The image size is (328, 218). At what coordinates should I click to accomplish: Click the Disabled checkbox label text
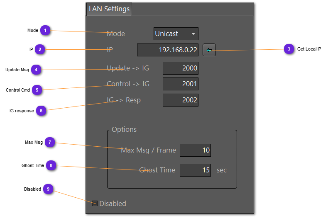point(113,203)
